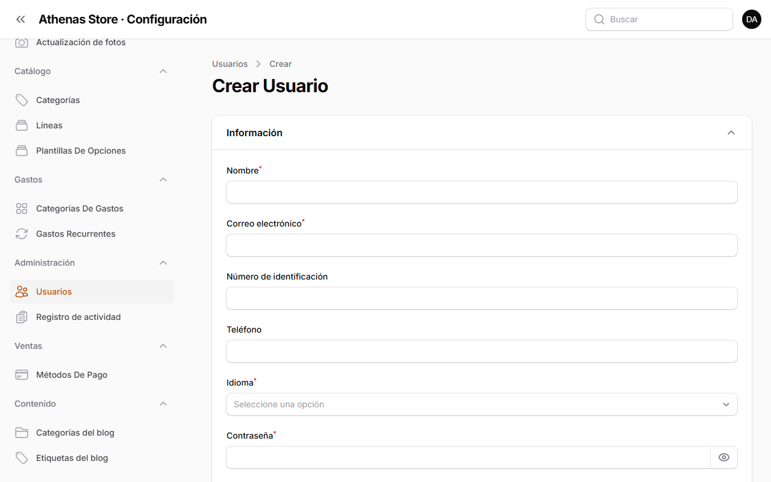
Task: Collapse the Gastos sidebar group
Action: tap(163, 180)
